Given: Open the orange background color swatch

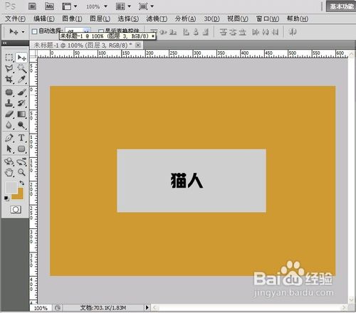Looking at the screenshot, I should (x=20, y=196).
